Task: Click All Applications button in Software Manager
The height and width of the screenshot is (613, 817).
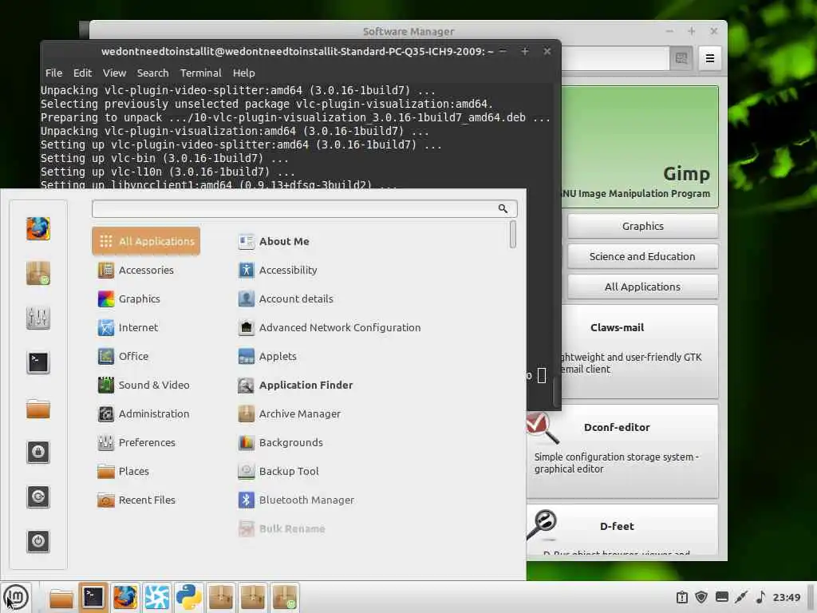Action: click(642, 287)
